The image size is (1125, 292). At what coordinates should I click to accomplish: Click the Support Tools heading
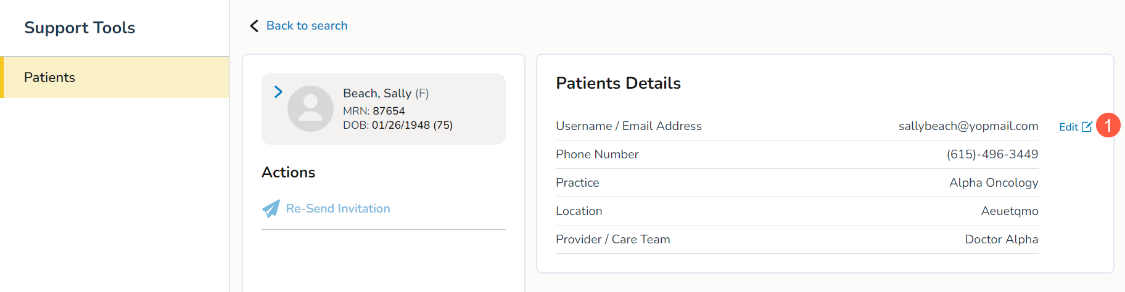[x=80, y=28]
